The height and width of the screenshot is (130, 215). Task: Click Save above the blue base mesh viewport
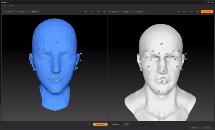[x=21, y=12]
